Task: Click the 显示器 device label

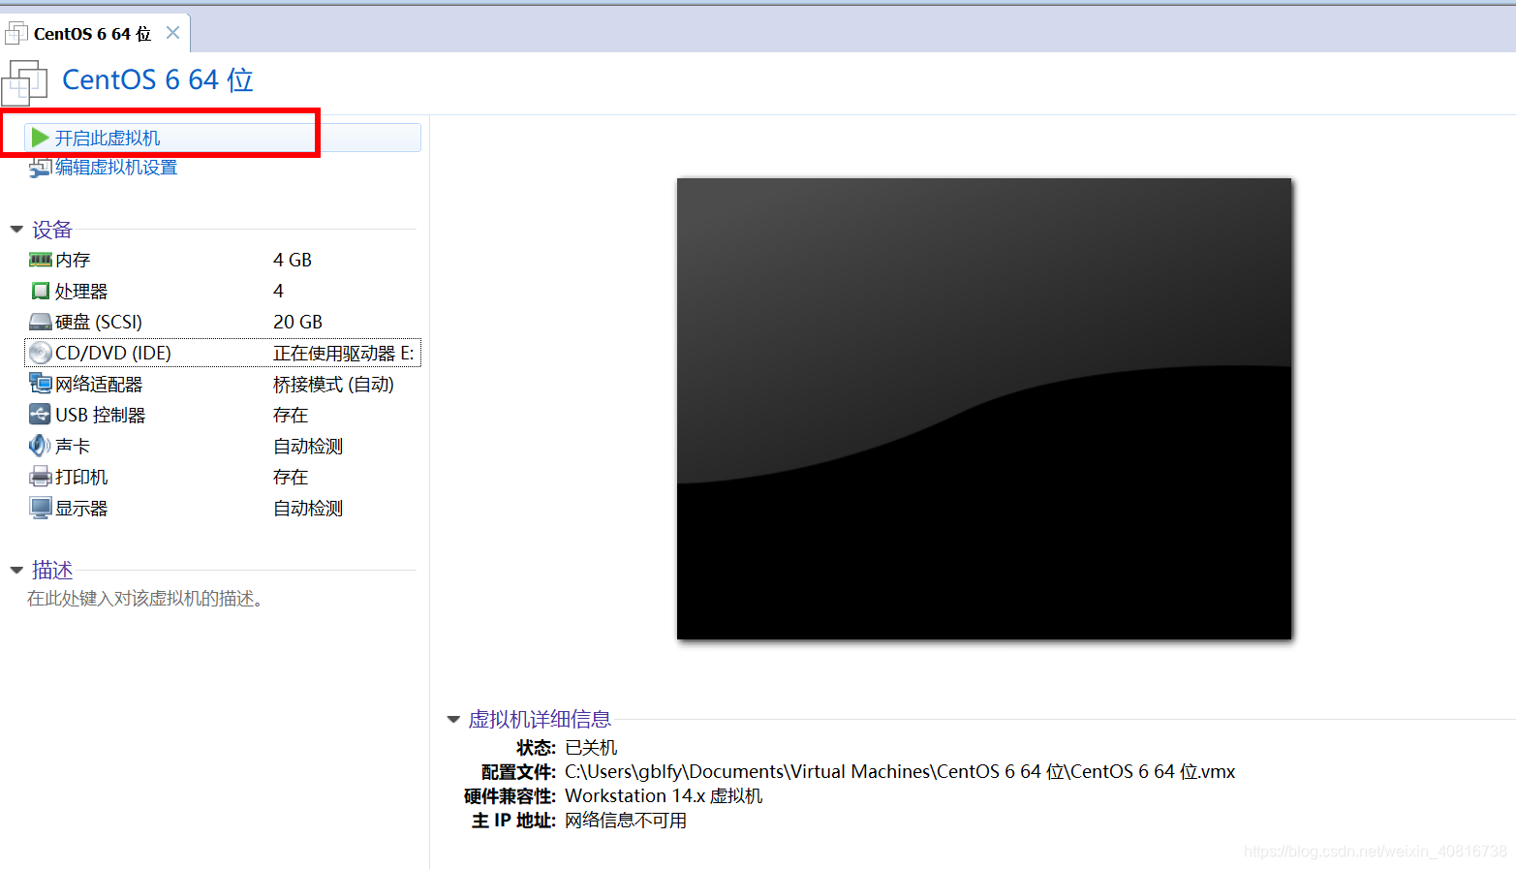Action: [81, 508]
